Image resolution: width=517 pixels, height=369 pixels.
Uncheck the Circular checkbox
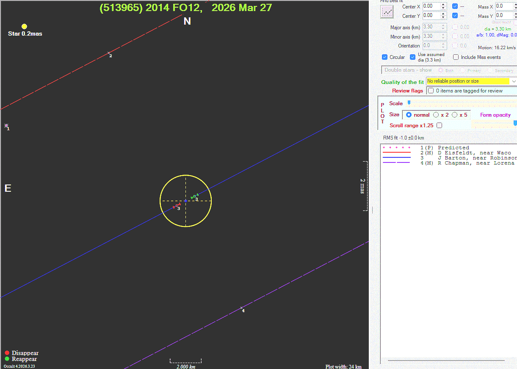[x=384, y=57]
